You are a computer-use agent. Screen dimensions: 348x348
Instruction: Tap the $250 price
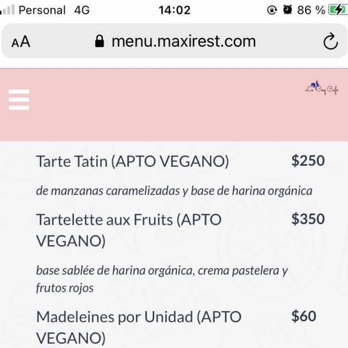tap(308, 161)
